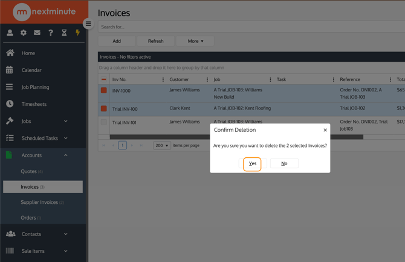Toggle the hamburger sidebar collapse button

(x=88, y=24)
